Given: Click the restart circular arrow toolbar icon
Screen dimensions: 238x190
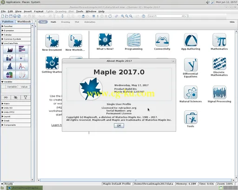Looking at the screenshot, I should [110, 16].
